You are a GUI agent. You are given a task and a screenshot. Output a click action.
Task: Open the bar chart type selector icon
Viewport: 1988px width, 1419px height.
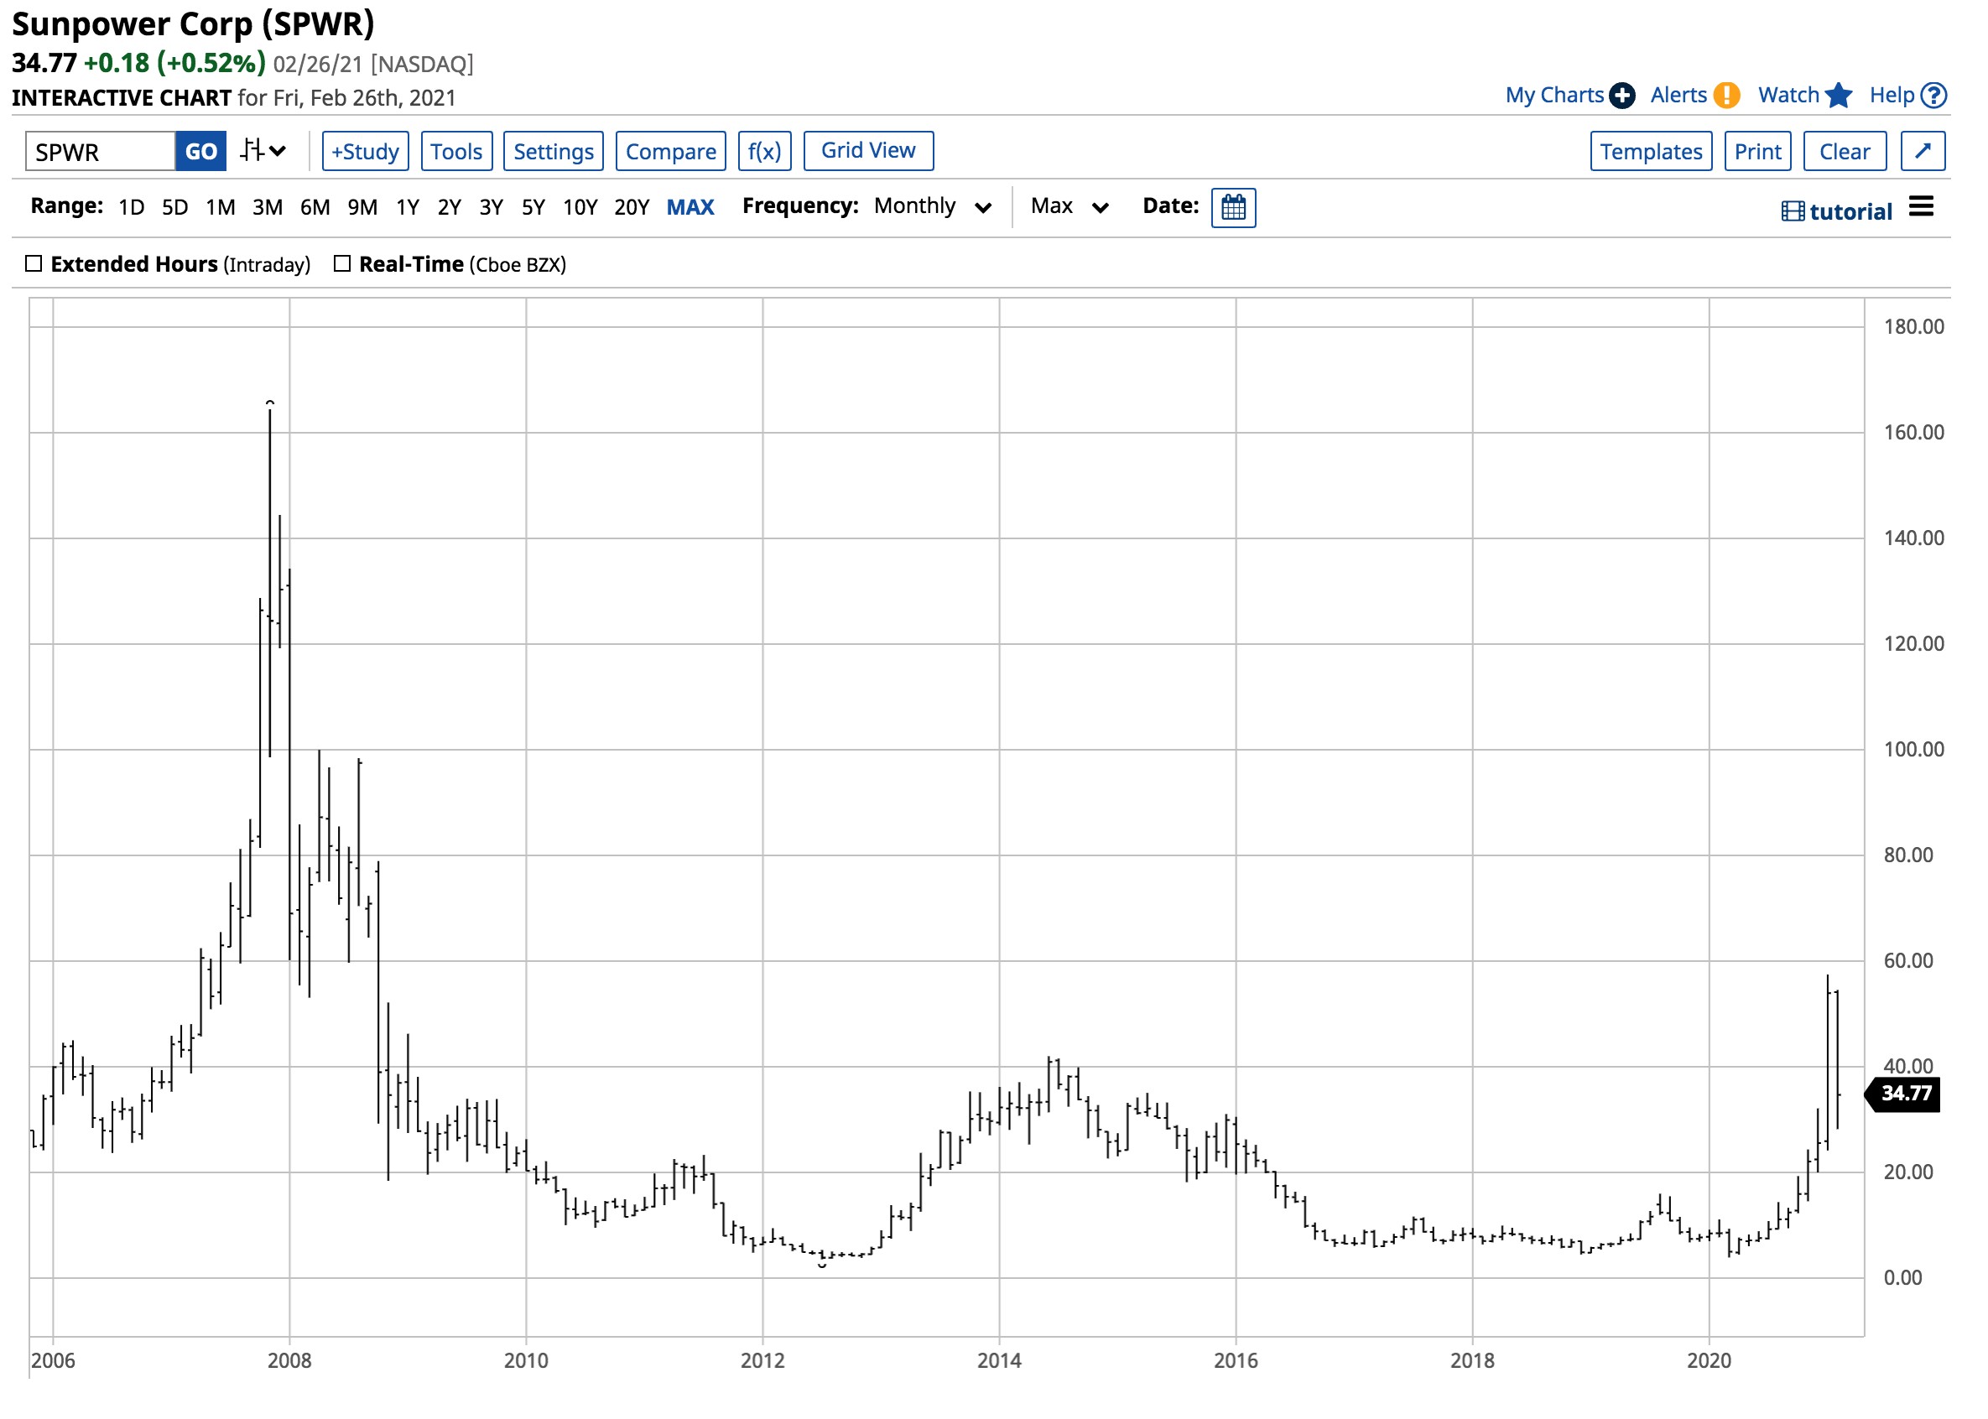pyautogui.click(x=263, y=151)
